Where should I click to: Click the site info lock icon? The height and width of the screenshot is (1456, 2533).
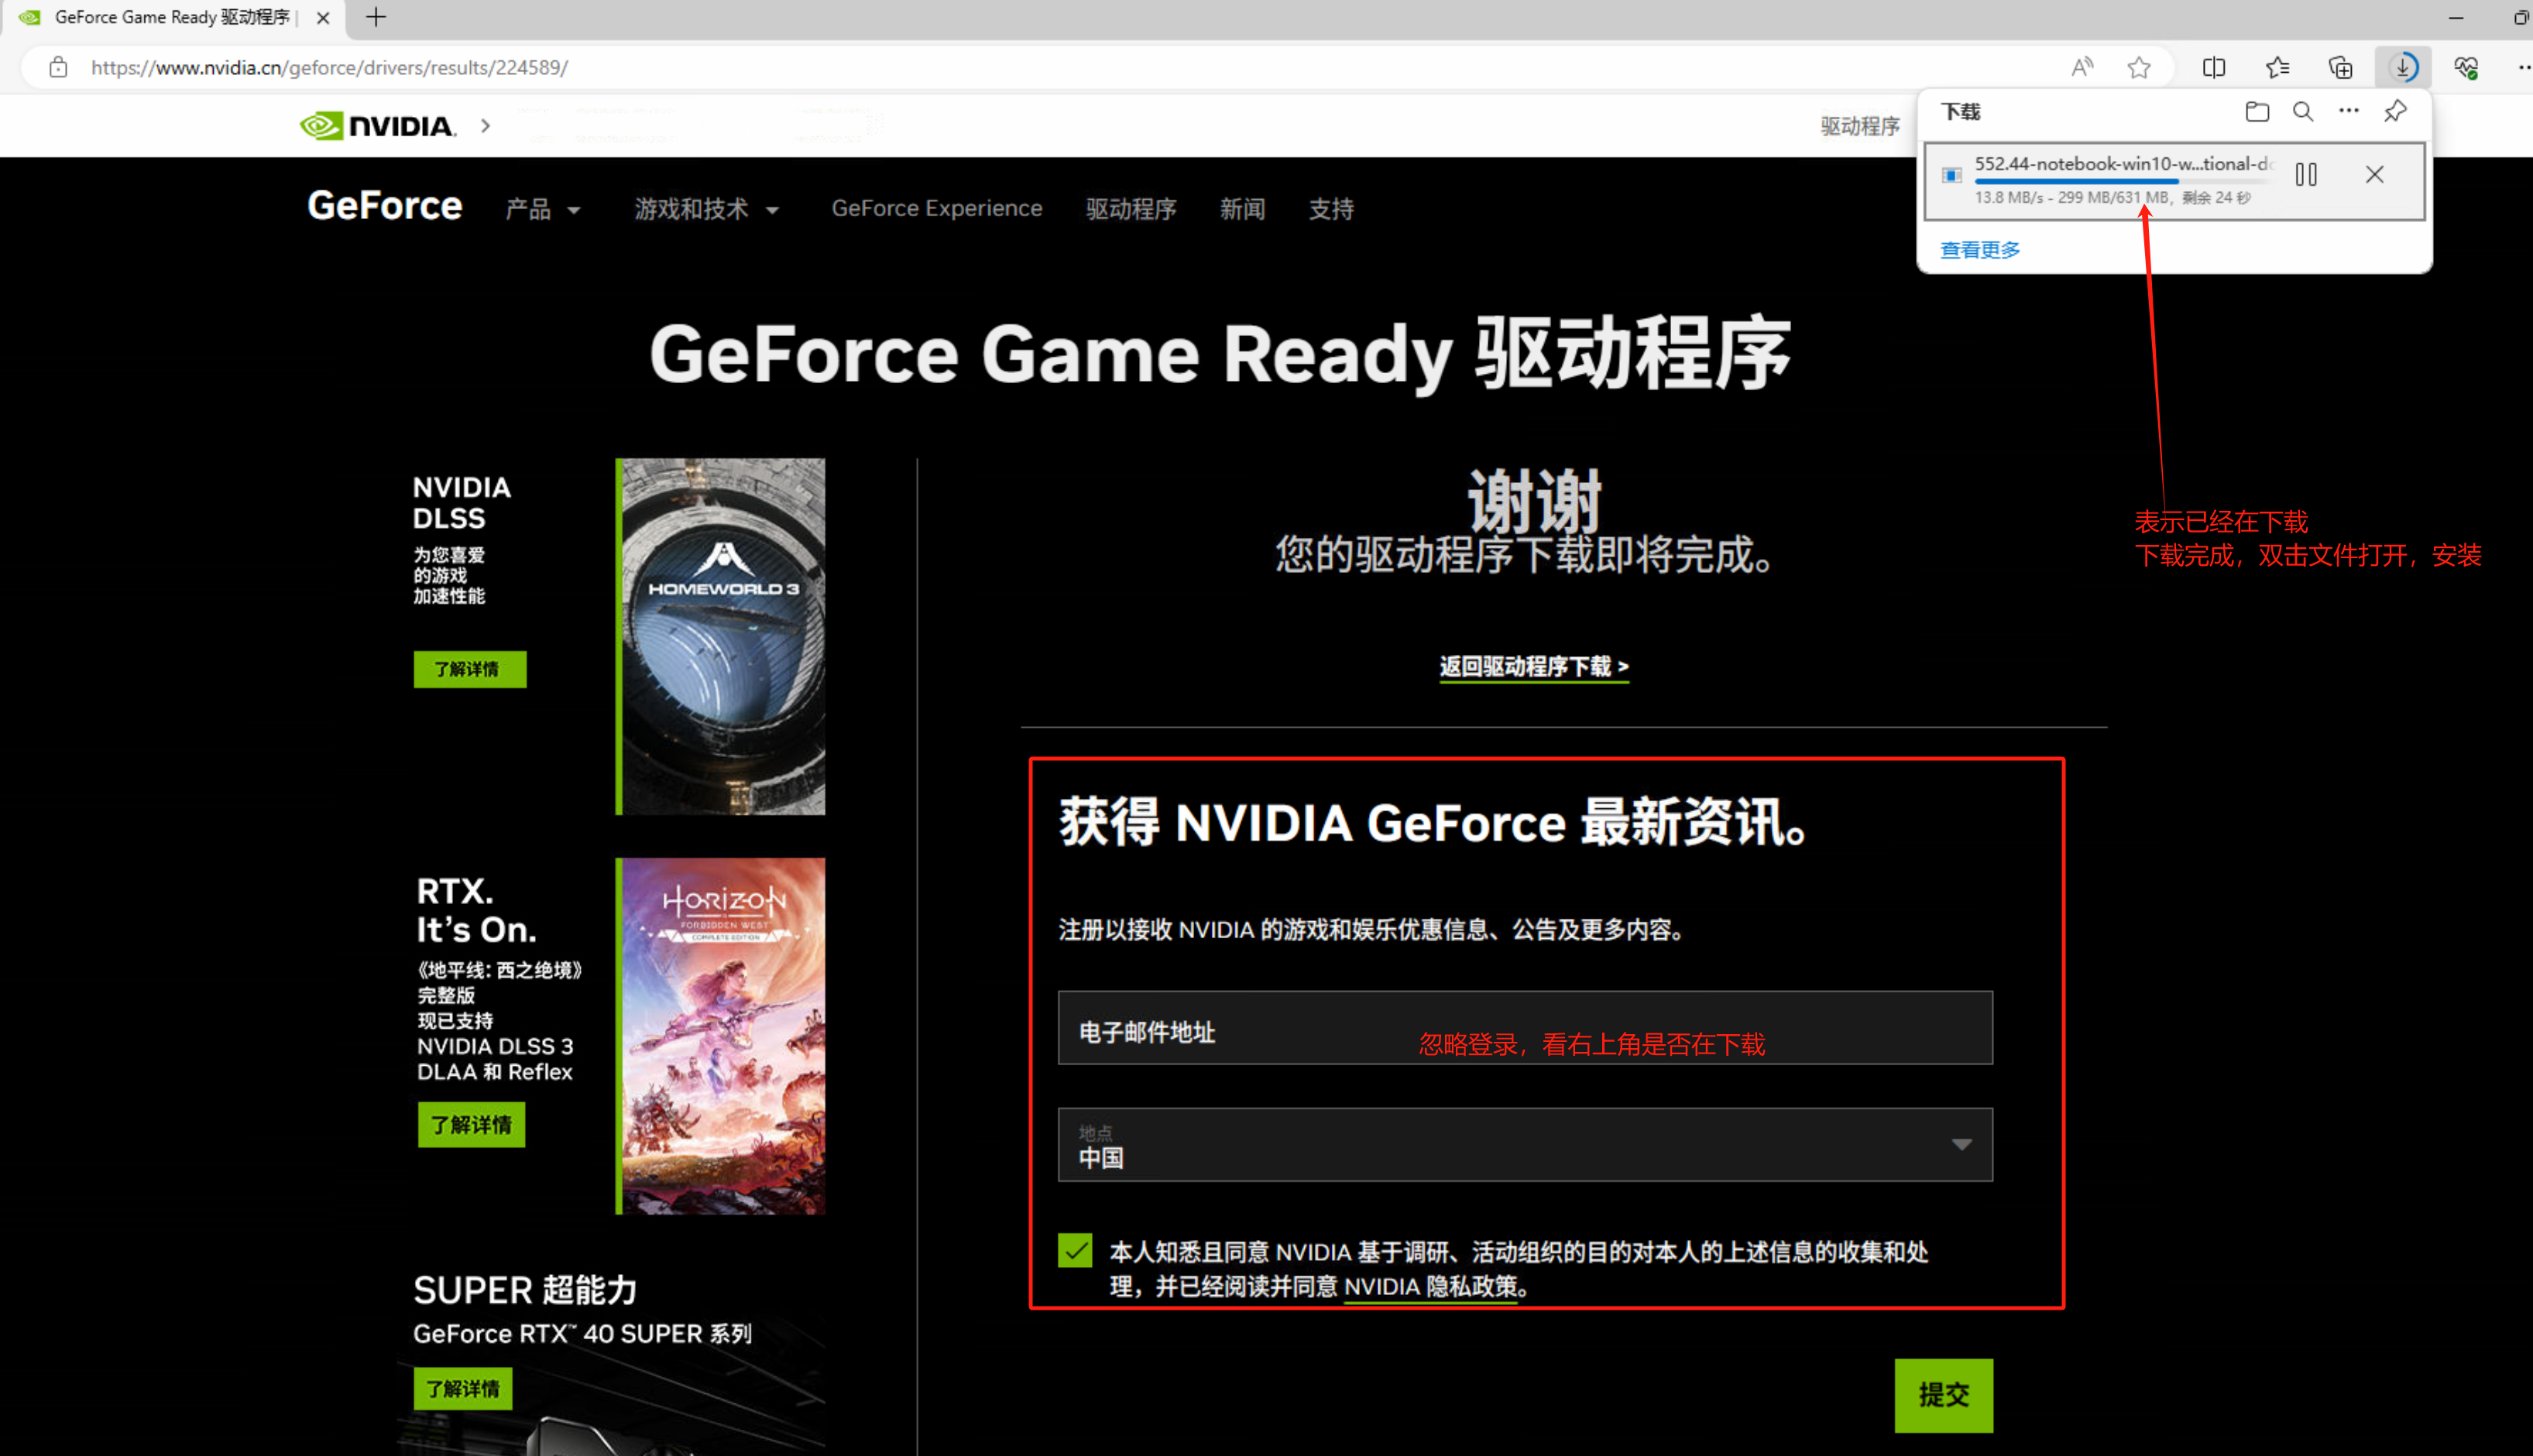pos(58,67)
